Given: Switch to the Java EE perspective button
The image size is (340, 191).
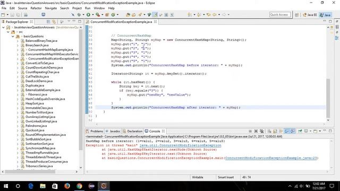Looking at the screenshot, I should pos(310,15).
